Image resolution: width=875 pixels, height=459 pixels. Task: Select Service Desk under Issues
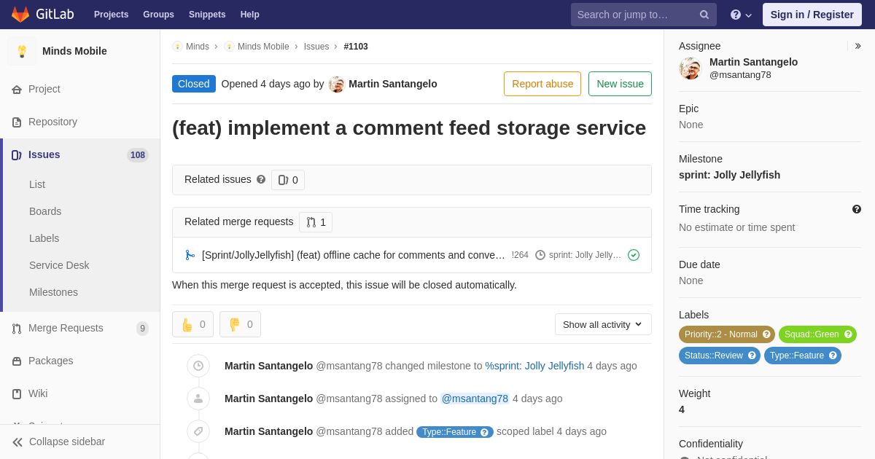pyautogui.click(x=59, y=265)
